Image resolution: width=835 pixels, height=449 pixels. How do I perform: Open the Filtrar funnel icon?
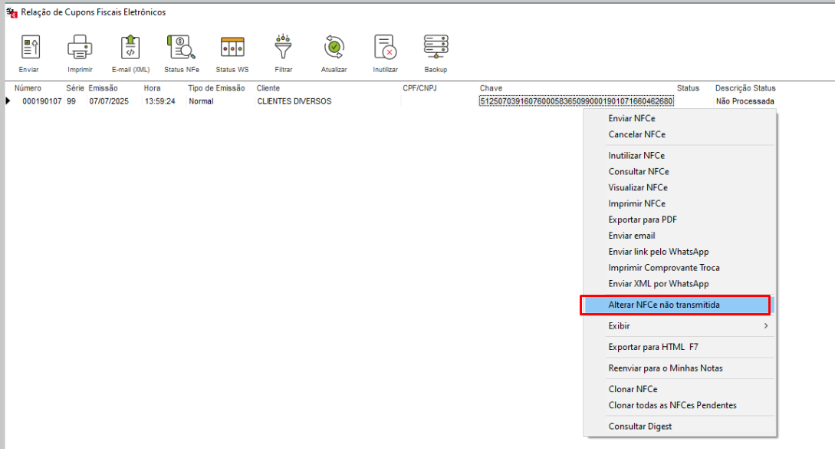coord(284,48)
